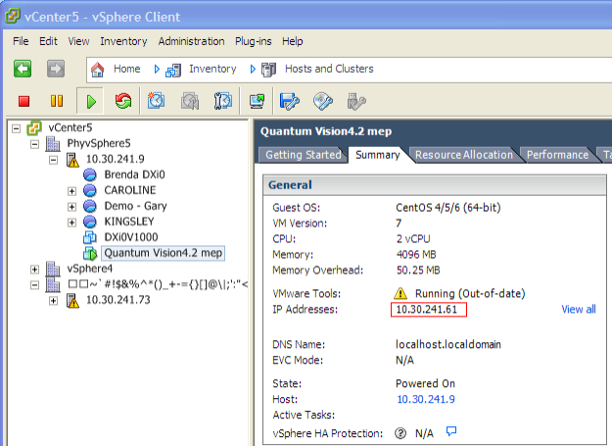Click the green Back navigation arrow
The image size is (612, 446).
(x=23, y=70)
